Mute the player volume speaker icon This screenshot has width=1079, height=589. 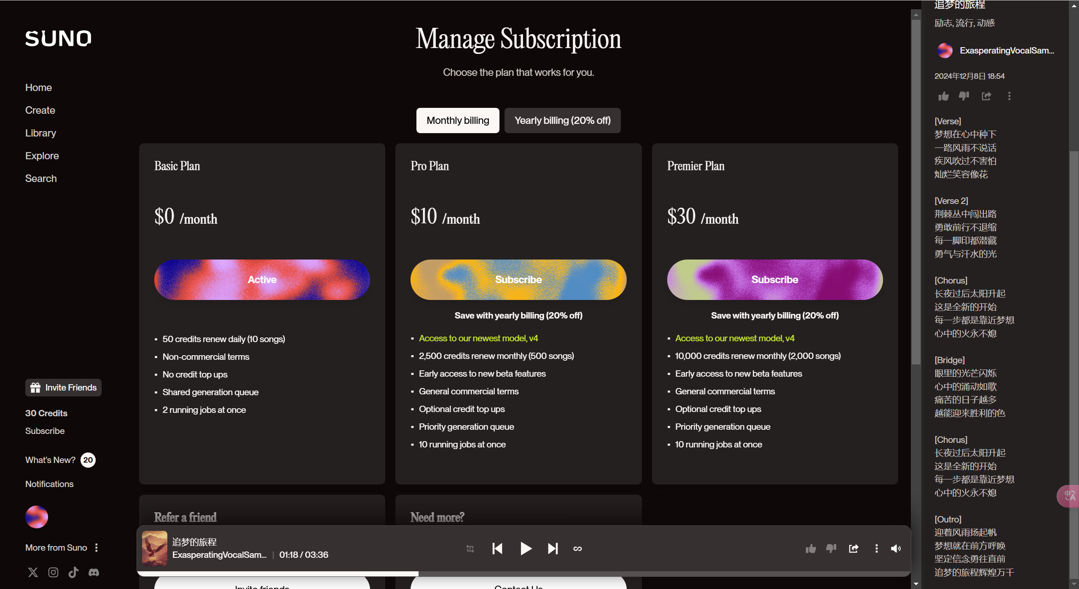coord(896,549)
